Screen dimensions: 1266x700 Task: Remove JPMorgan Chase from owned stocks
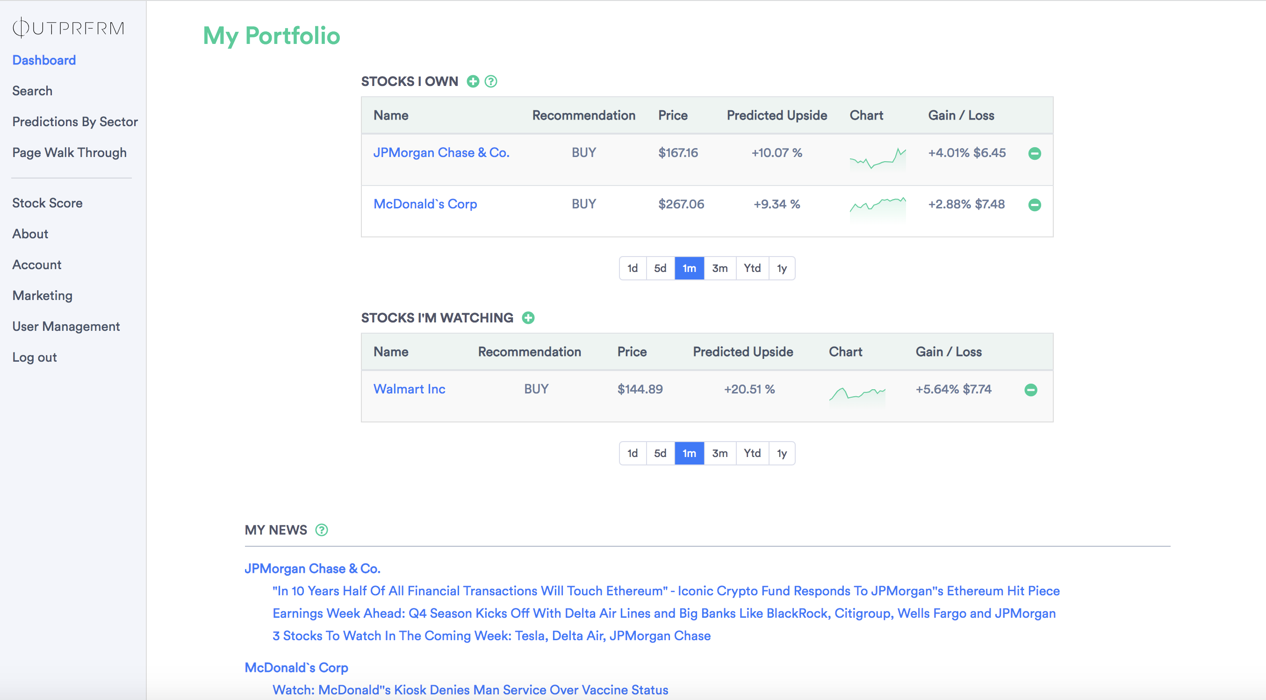(1035, 153)
